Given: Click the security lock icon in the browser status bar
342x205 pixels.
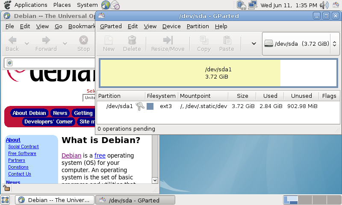Looking at the screenshot, I should coord(6,188).
